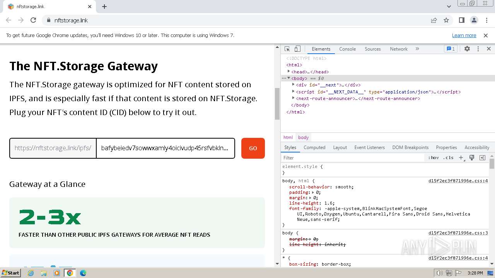
Task: Switch to the Sources tab
Action: tap(373, 49)
